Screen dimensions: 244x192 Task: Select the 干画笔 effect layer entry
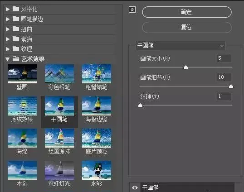click(187, 187)
